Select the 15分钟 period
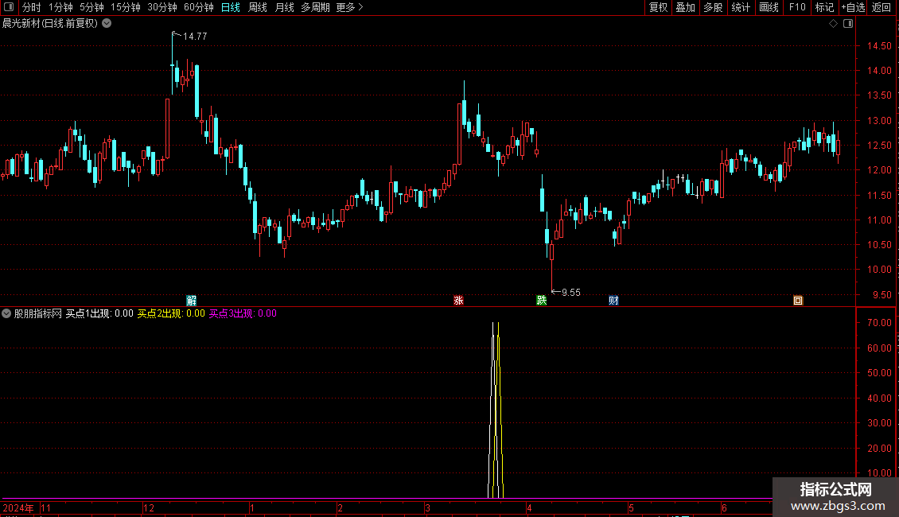 click(x=126, y=7)
